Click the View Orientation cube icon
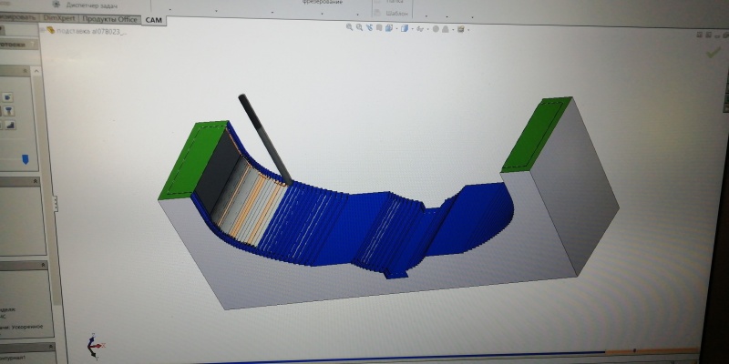This screenshot has height=364, width=729. [389, 28]
